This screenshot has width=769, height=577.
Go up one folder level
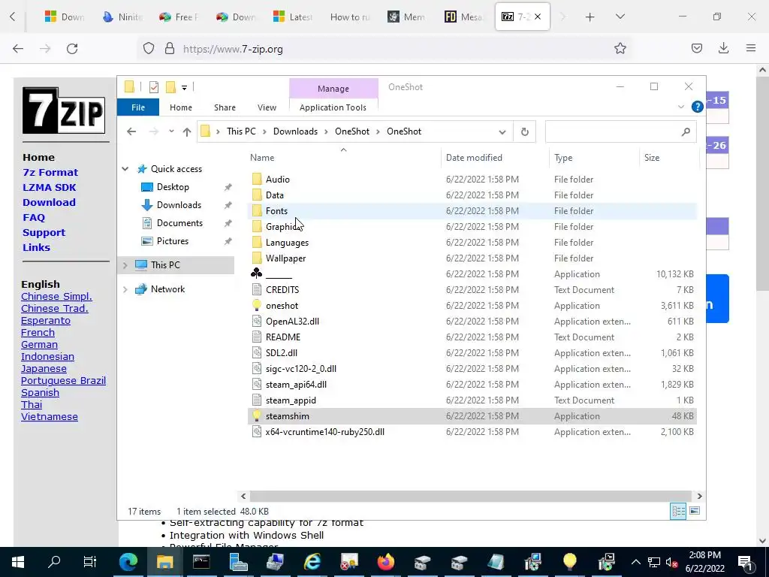pyautogui.click(x=187, y=131)
